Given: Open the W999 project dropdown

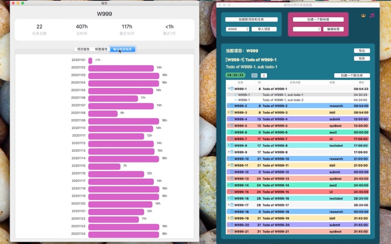Looking at the screenshot, I should click(238, 29).
